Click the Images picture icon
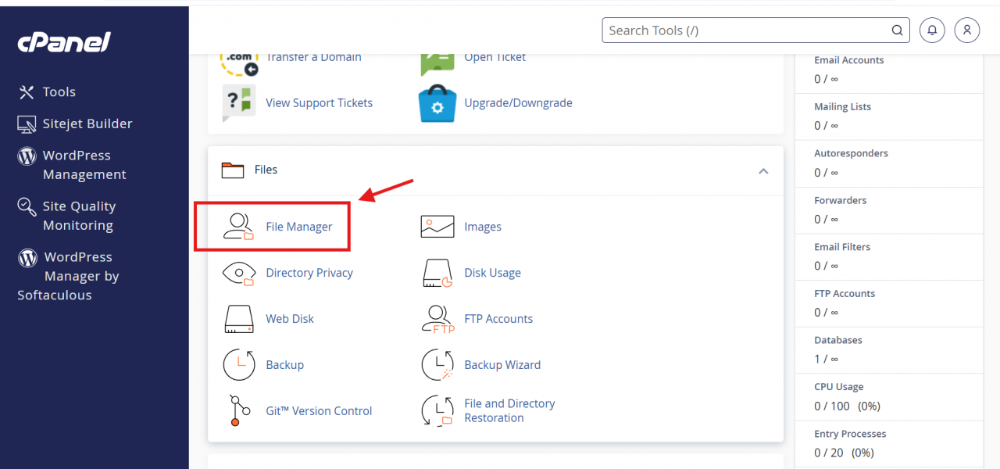1000x469 pixels. 437,227
